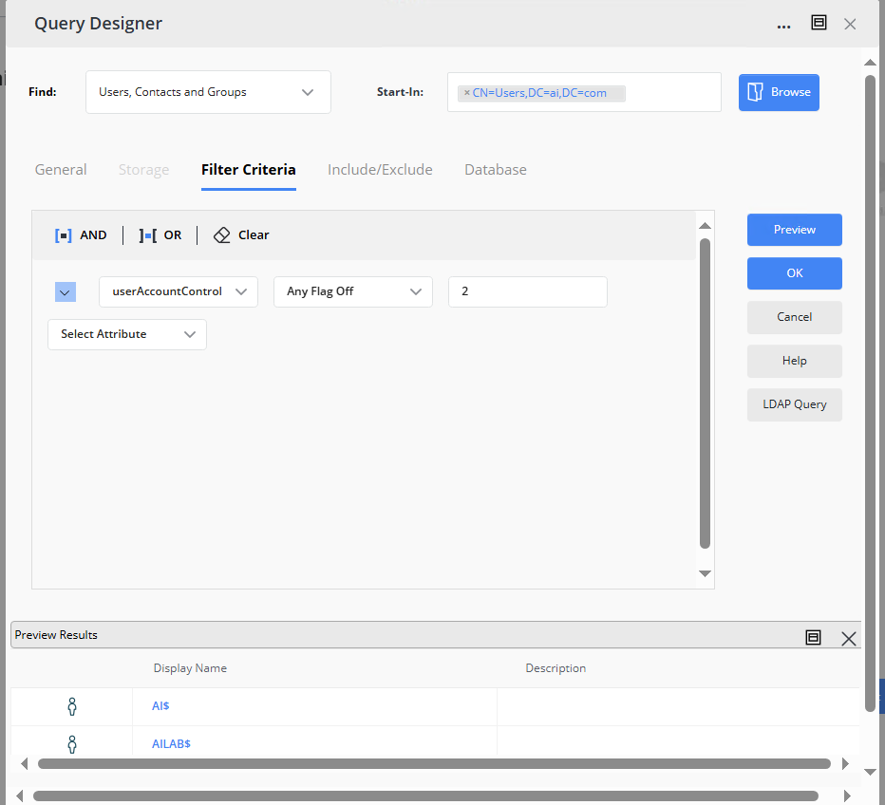Click the blue row selector beside userAccountControl
Viewport: 885px width, 805px height.
pyautogui.click(x=65, y=291)
